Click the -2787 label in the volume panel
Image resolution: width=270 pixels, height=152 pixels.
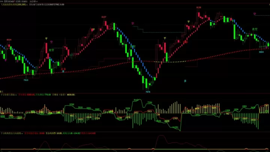[175, 118]
